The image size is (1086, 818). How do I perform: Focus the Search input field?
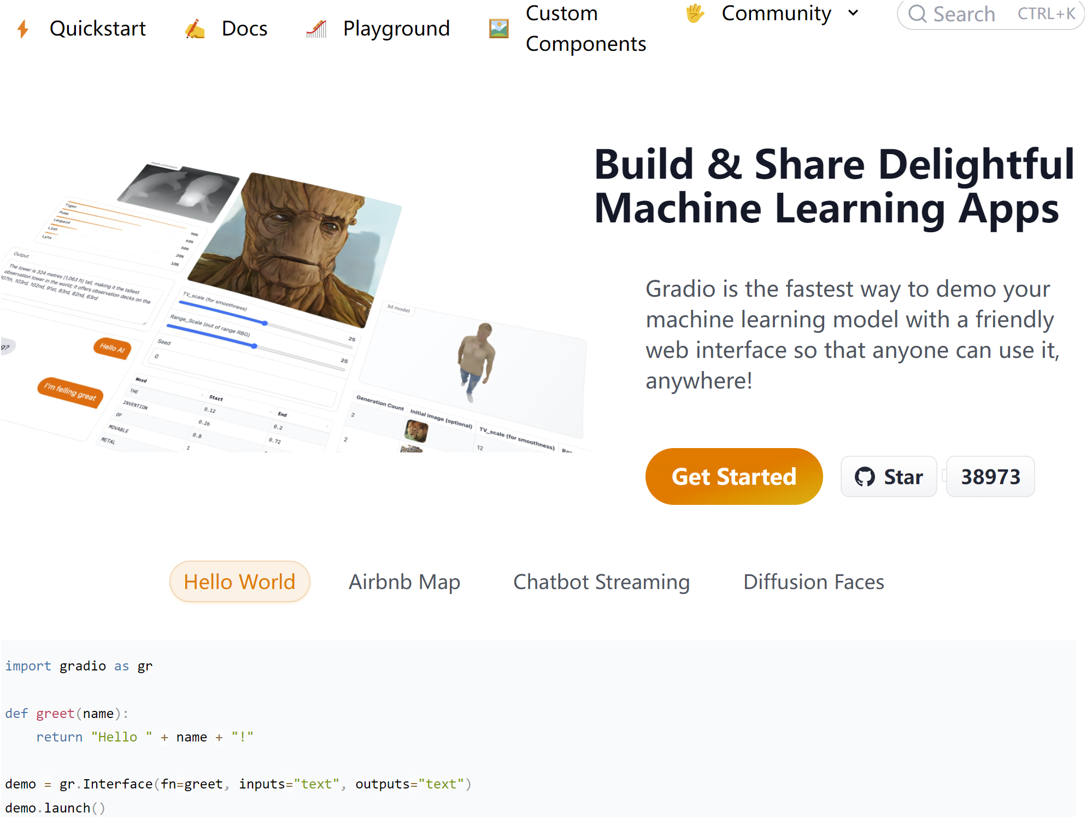tap(990, 14)
